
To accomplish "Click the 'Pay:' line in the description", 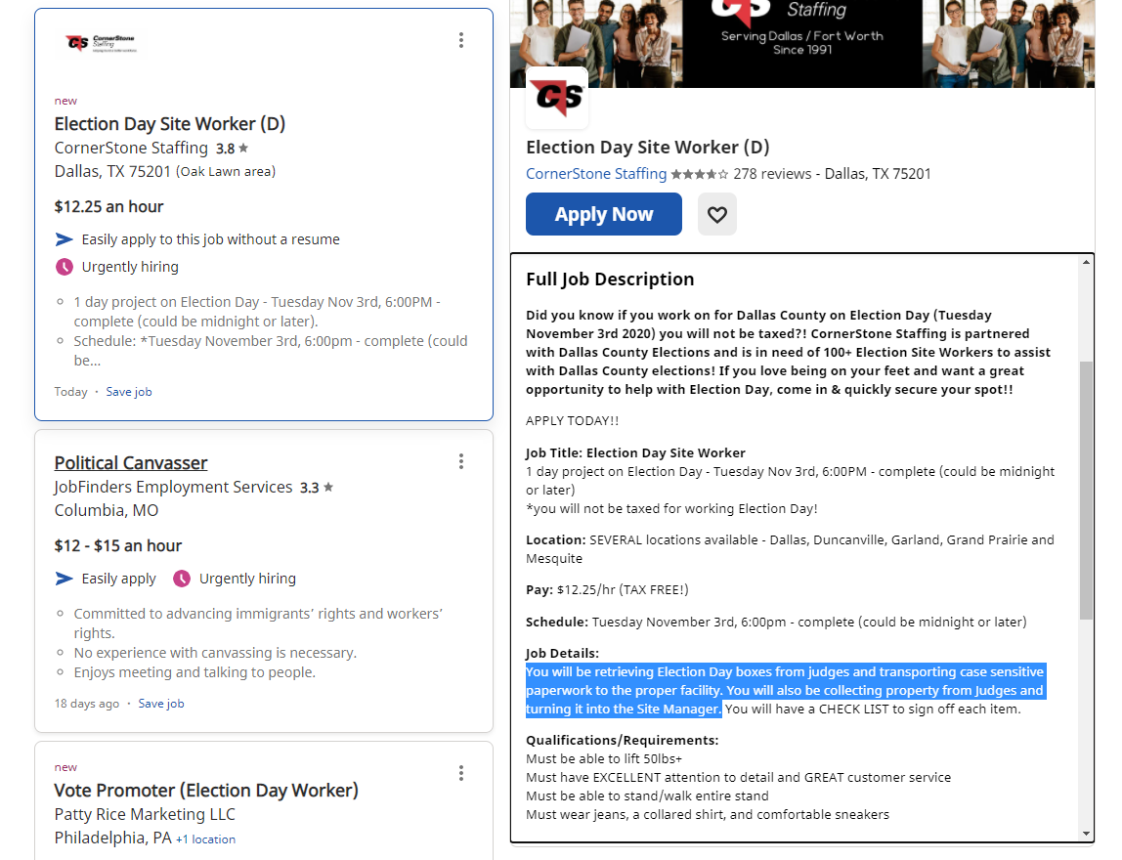I will [x=607, y=589].
